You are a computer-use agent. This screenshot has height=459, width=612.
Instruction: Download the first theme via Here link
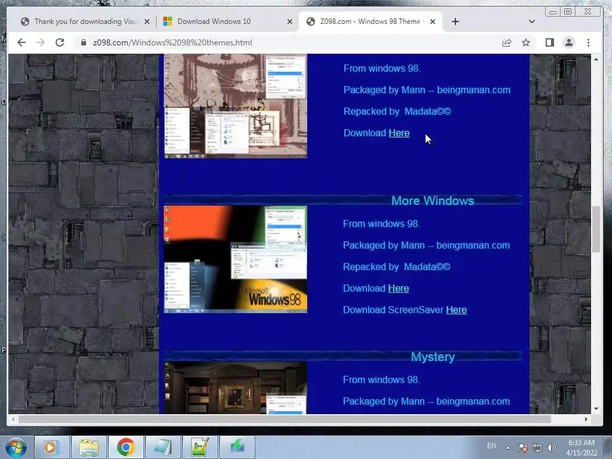[399, 133]
